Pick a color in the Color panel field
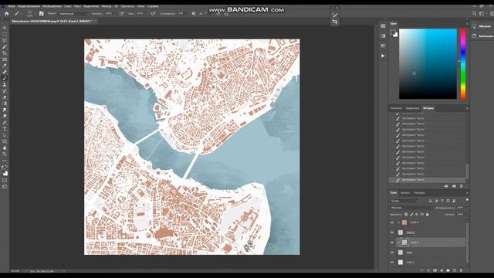 [x=428, y=63]
